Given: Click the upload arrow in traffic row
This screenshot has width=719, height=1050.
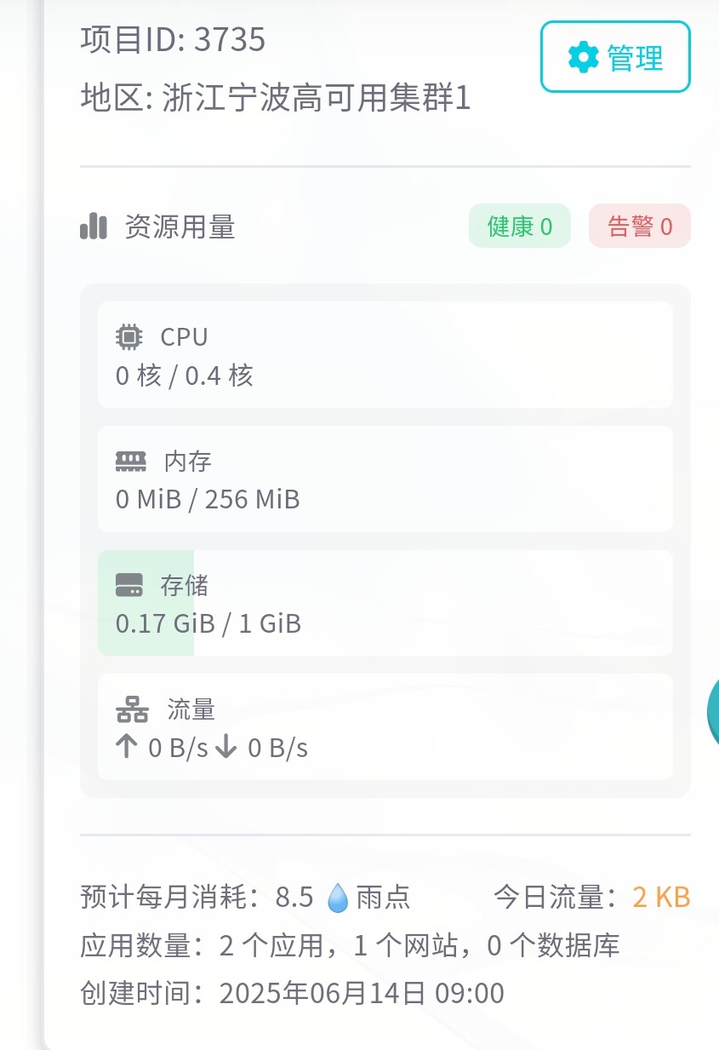Looking at the screenshot, I should coord(127,748).
